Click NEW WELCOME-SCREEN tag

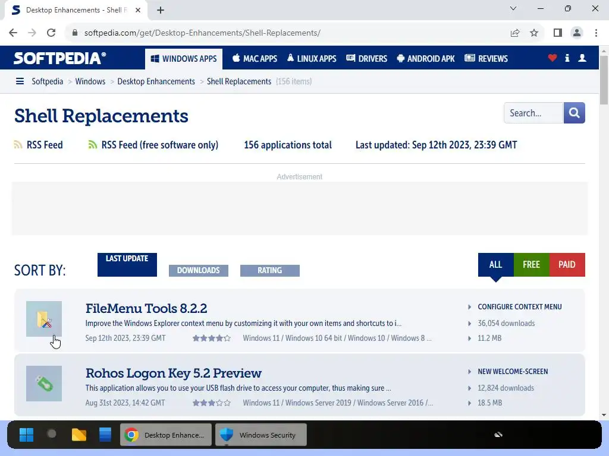coord(513,372)
